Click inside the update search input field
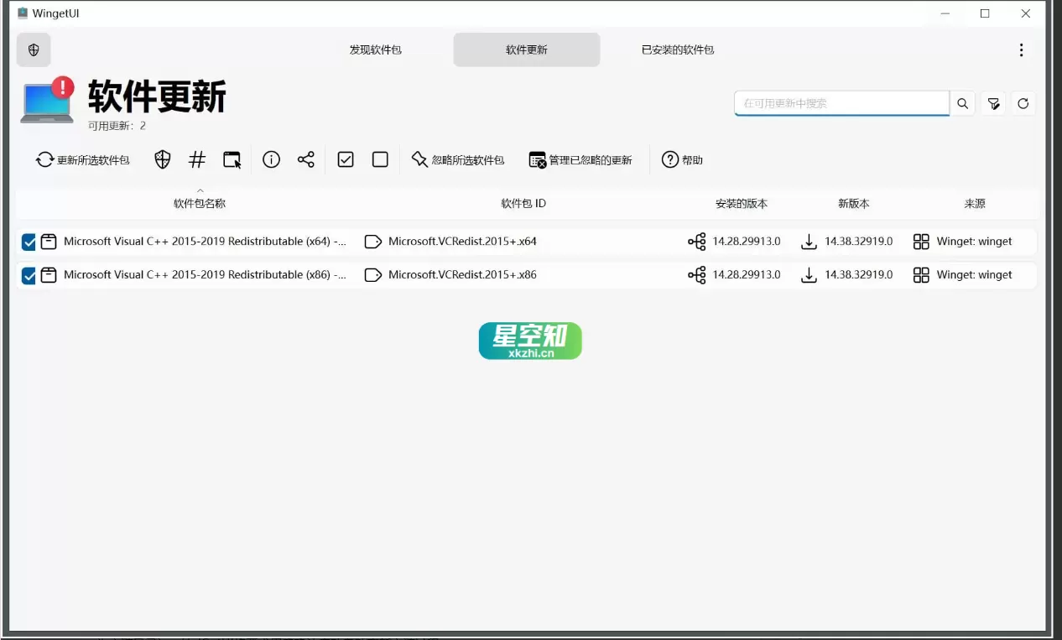 [x=839, y=103]
